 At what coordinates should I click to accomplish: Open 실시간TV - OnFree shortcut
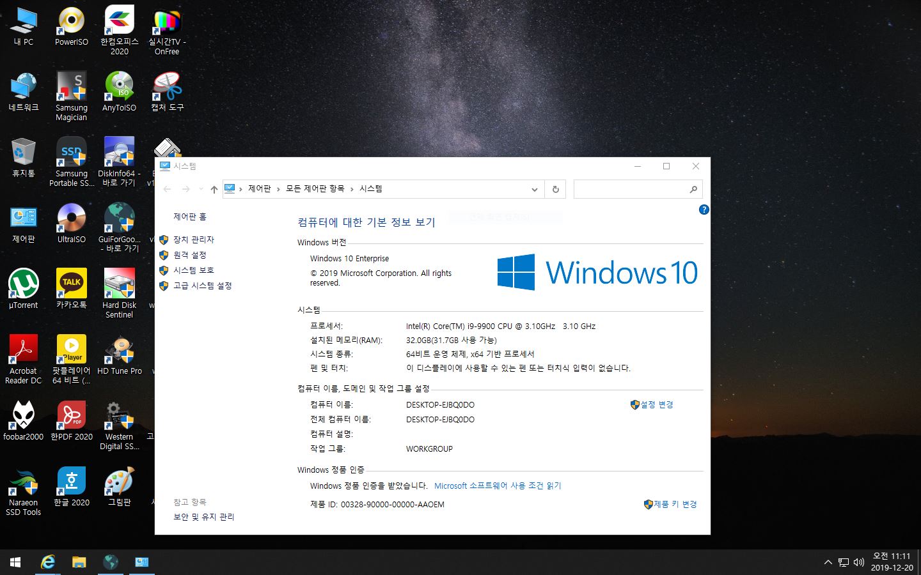[x=167, y=31]
